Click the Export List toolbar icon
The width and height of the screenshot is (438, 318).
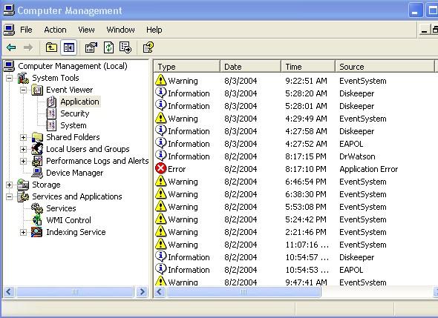[x=125, y=47]
